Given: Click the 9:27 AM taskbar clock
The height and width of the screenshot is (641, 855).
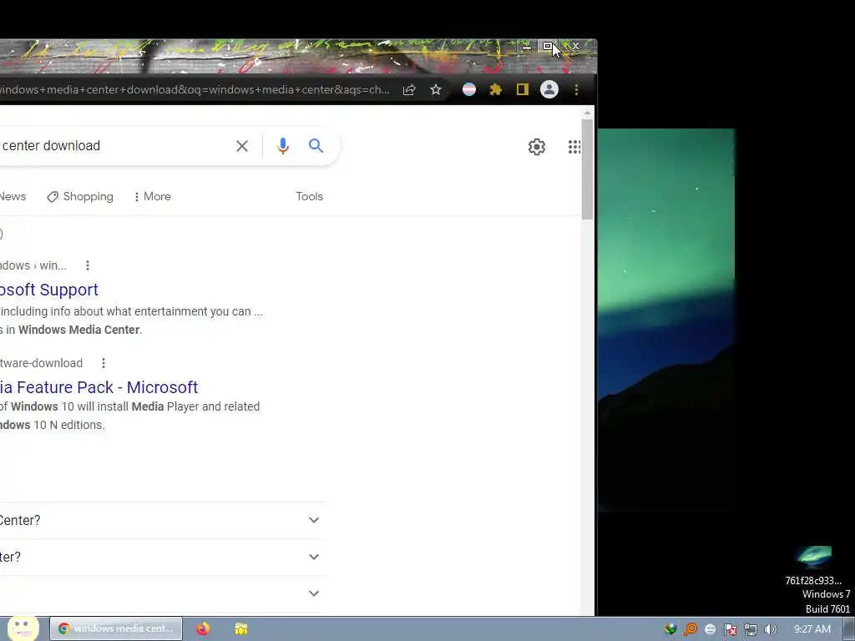Looking at the screenshot, I should click(x=812, y=629).
